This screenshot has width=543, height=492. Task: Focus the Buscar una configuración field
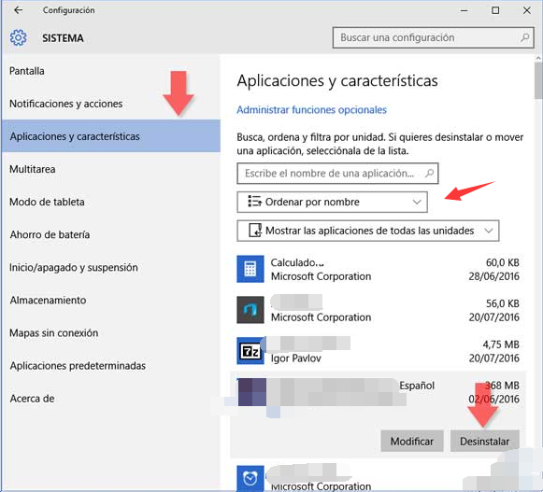tap(434, 37)
